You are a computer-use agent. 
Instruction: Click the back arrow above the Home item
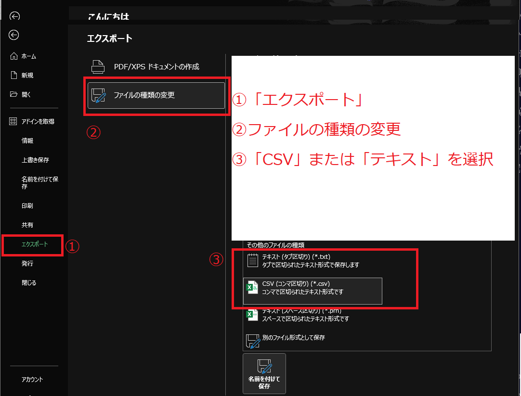[13, 35]
